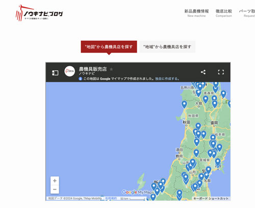Viewport: 255px width, 208px height.
Task: Open 新品農機情報 New machine menu
Action: pyautogui.click(x=196, y=13)
